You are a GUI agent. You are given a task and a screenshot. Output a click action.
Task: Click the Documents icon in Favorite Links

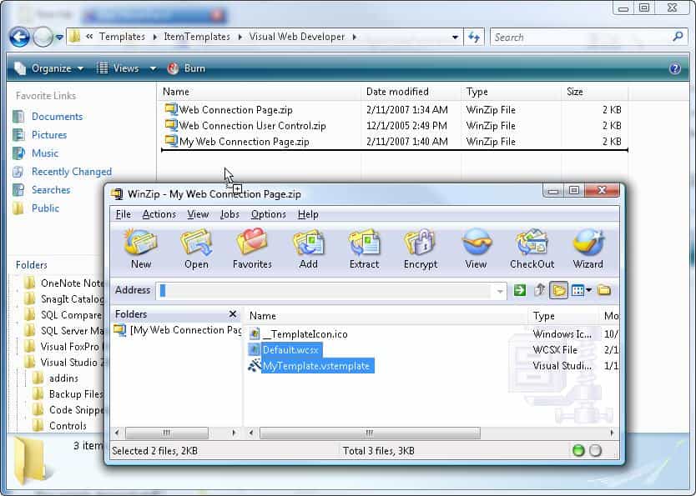tap(18, 117)
